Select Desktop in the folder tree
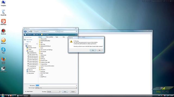The width and height of the screenshot is (174, 97). (29, 46)
